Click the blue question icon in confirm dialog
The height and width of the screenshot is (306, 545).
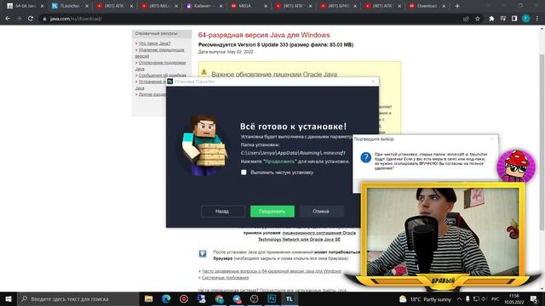(365, 157)
